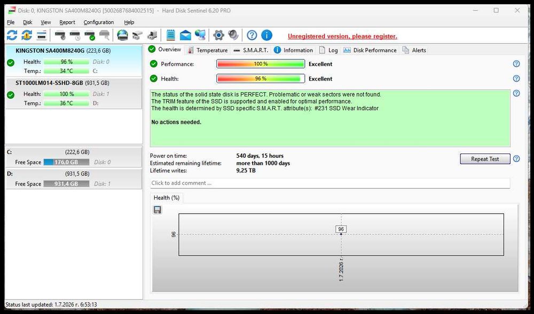
Task: Click the 'Status last updated' status bar text
Action: tap(51, 304)
